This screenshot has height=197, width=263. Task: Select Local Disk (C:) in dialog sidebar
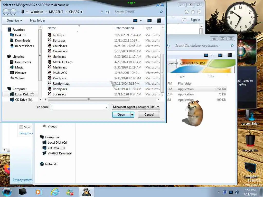pyautogui.click(x=25, y=94)
